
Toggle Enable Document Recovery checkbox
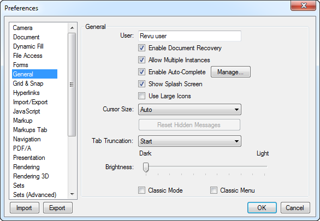tap(141, 48)
